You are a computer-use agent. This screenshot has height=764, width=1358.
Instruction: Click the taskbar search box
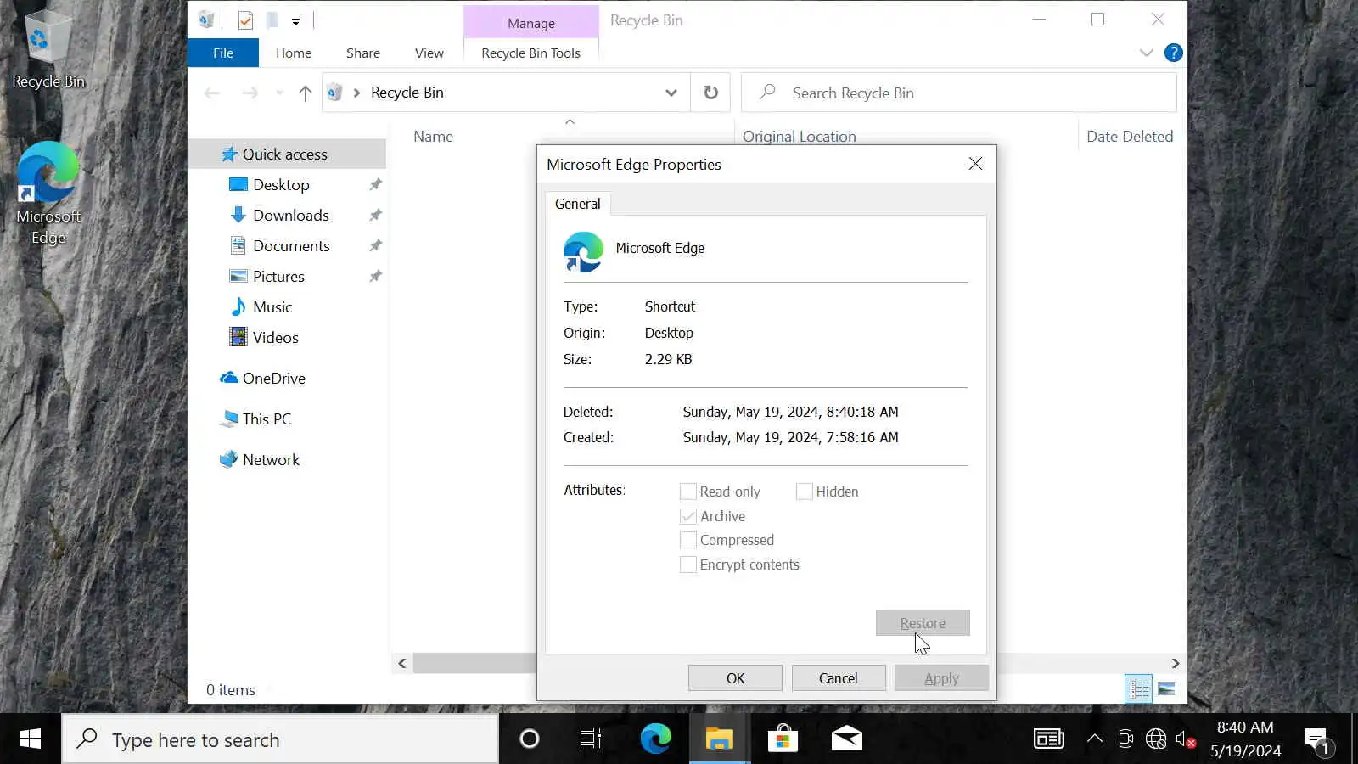click(280, 739)
